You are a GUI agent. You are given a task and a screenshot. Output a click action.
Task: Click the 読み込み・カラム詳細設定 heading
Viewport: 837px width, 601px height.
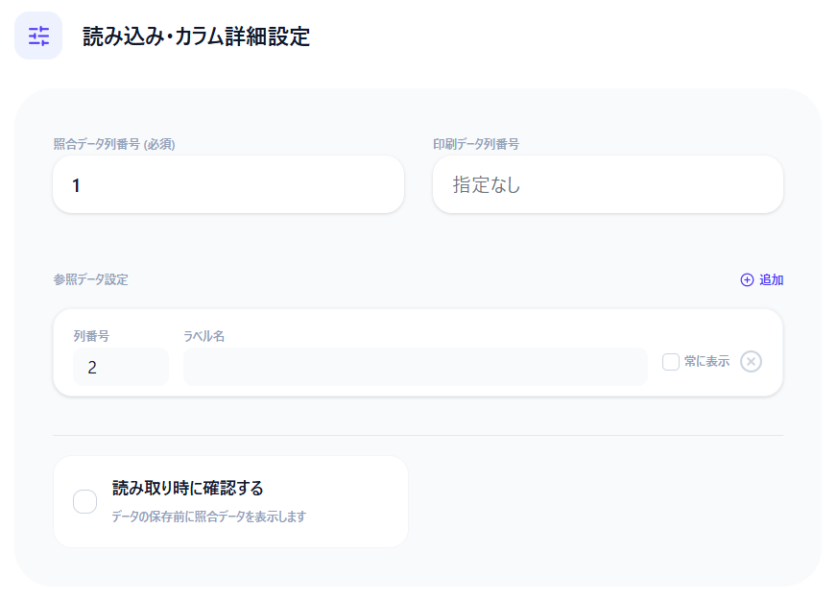[x=196, y=36]
